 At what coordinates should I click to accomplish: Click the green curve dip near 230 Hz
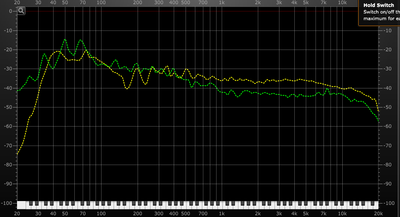[145, 84]
